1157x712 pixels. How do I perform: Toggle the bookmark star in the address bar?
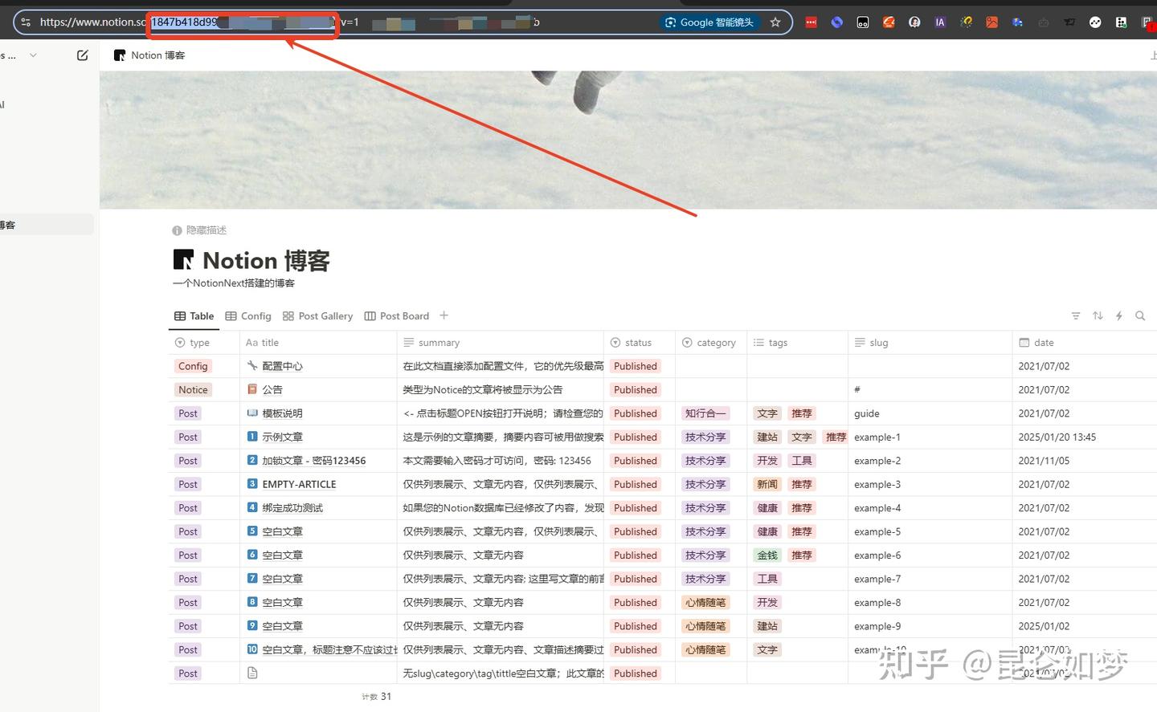pos(775,22)
